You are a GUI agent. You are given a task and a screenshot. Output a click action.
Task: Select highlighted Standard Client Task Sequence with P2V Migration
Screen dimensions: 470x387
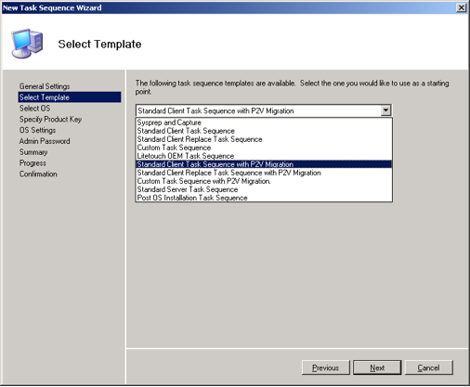click(264, 164)
